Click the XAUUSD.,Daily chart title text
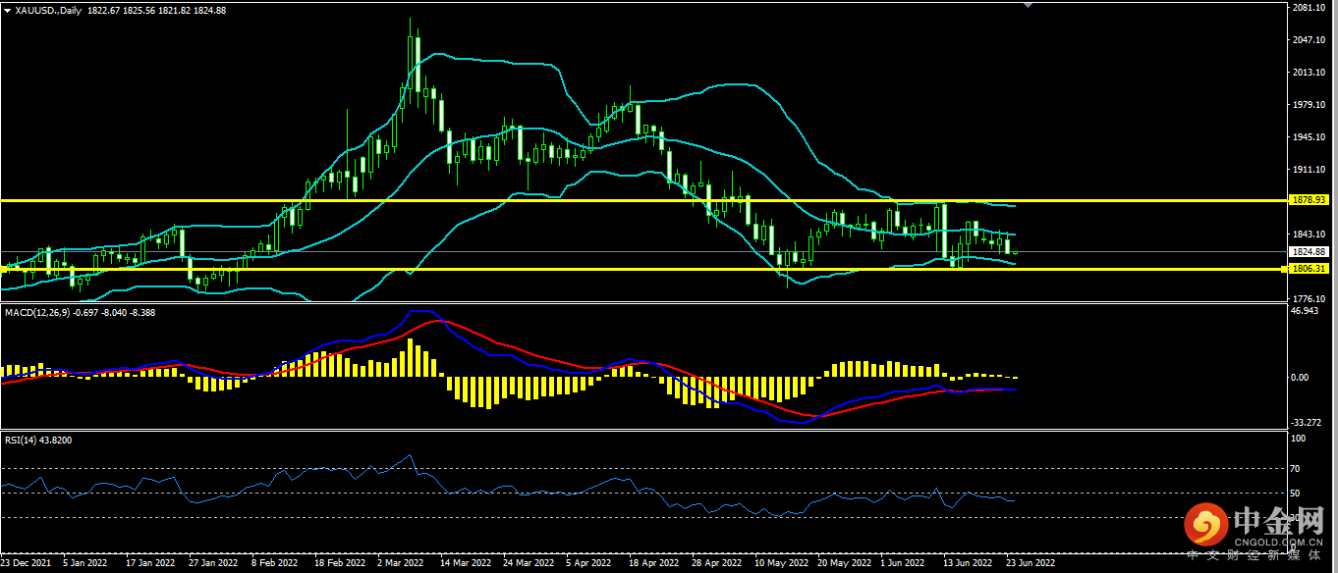 click(49, 10)
